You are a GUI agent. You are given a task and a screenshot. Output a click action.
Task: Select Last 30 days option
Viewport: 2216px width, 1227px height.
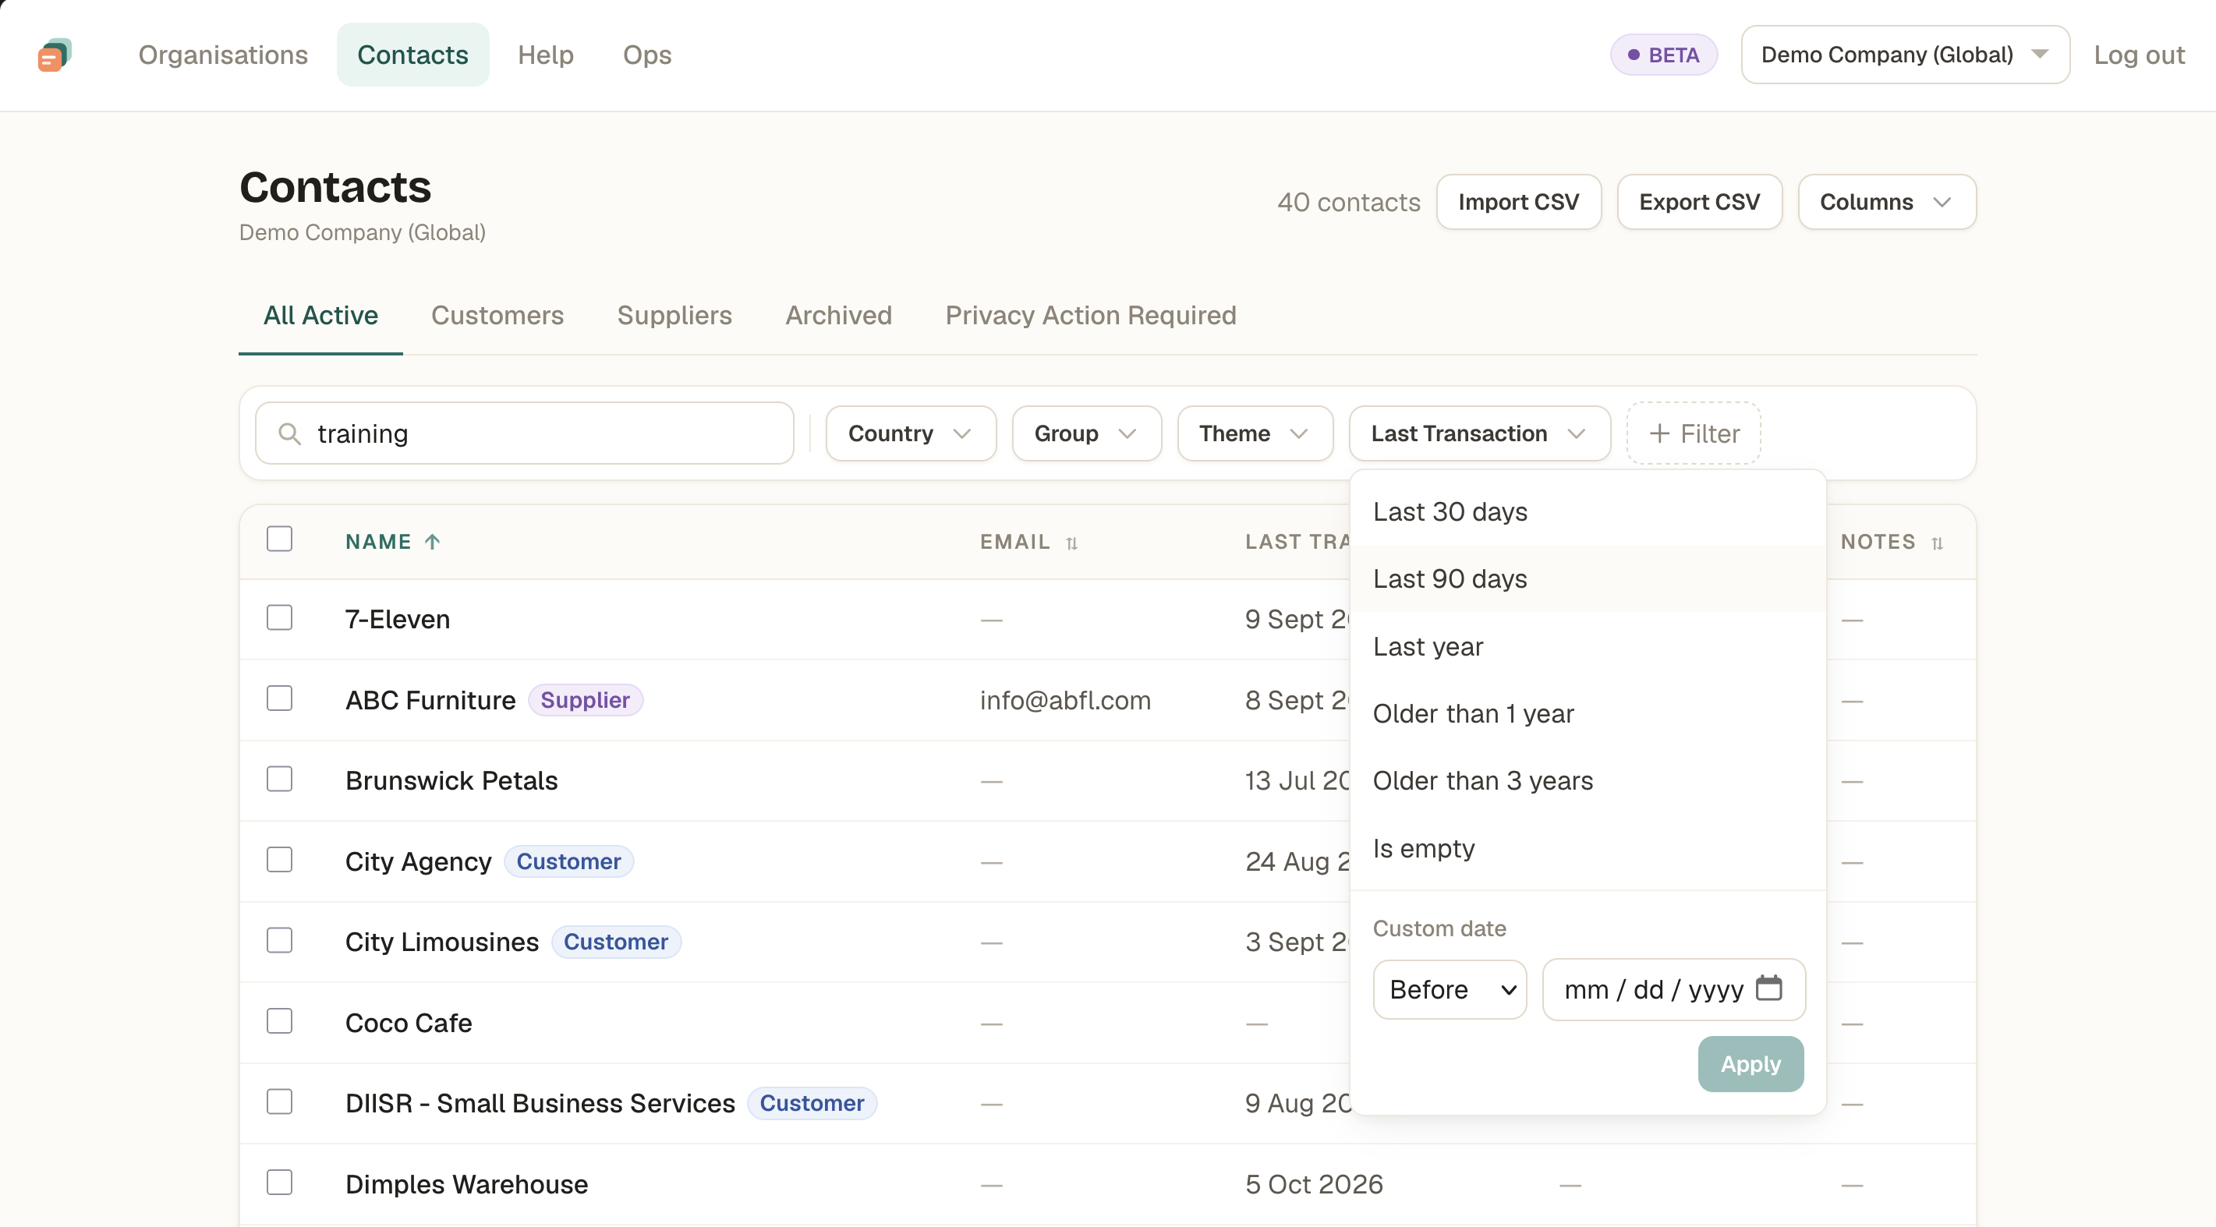1588,511
